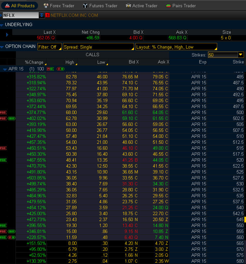Image resolution: width=246 pixels, height=264 pixels.
Task: Click the red POS tag on the 500 strike row
Action: 3,112
